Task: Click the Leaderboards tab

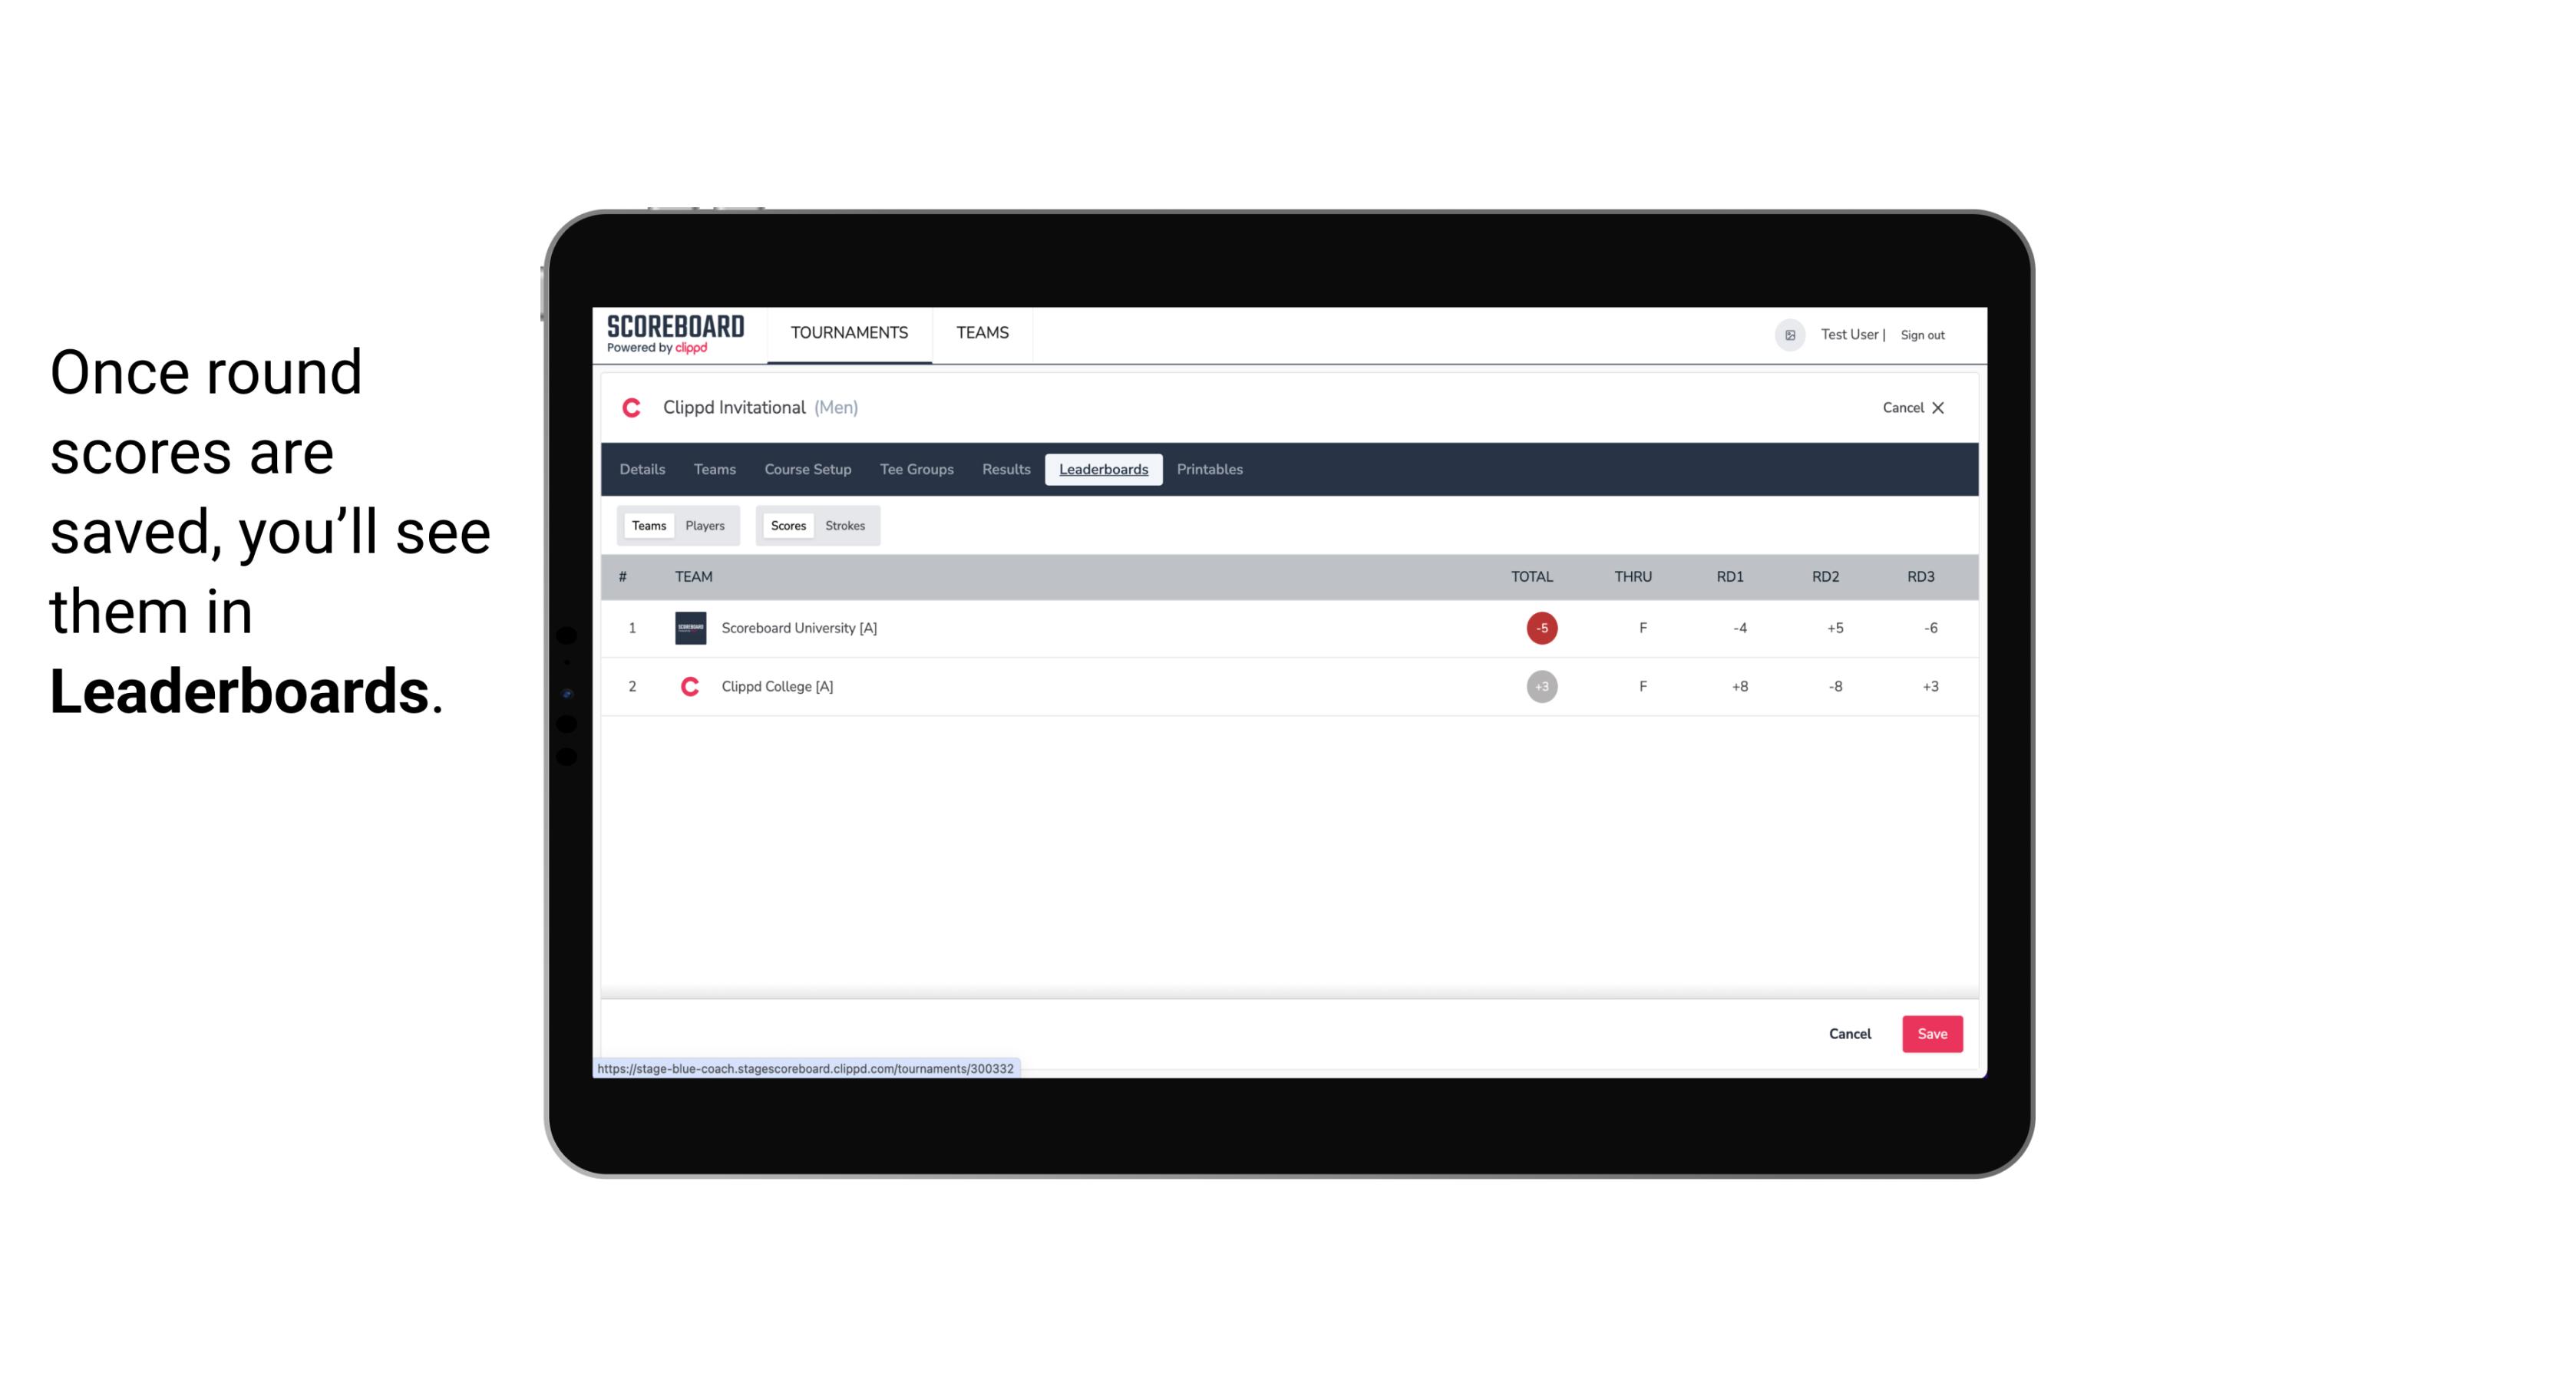Action: coord(1103,470)
